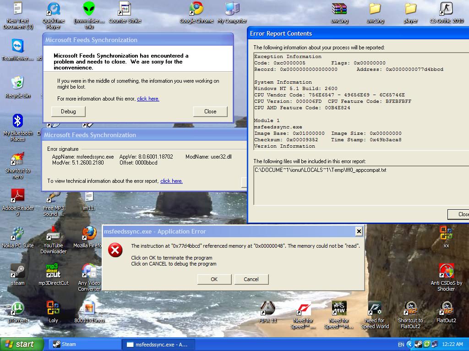
Task: Open the Start menu
Action: pyautogui.click(x=21, y=344)
